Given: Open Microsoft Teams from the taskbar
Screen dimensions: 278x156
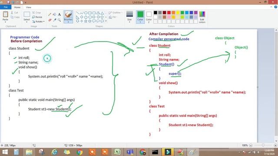Looking at the screenshot, I should (130, 152).
